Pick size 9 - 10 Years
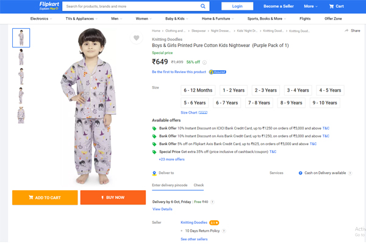366x244 pixels. [325, 103]
